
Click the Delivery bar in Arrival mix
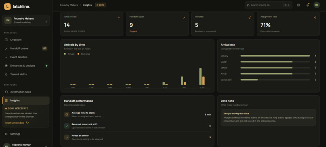275,56
